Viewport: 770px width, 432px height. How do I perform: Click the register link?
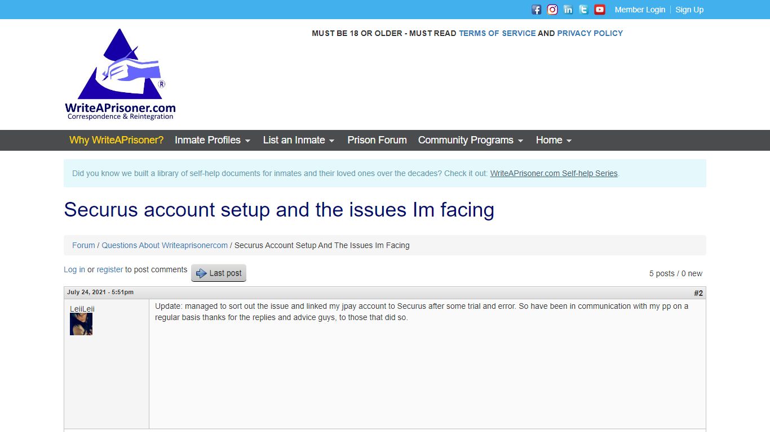tap(109, 269)
